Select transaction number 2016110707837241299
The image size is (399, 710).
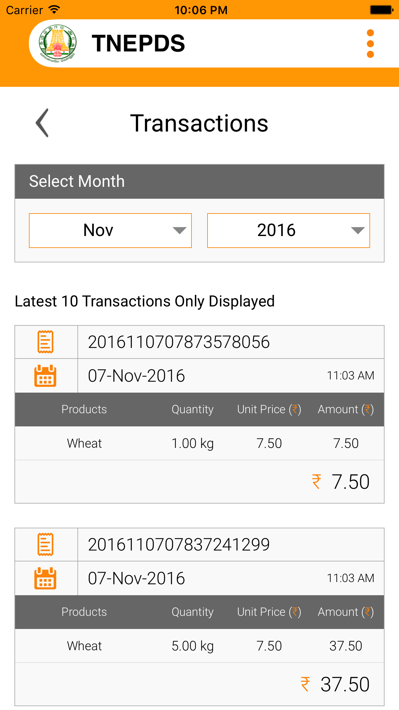179,544
